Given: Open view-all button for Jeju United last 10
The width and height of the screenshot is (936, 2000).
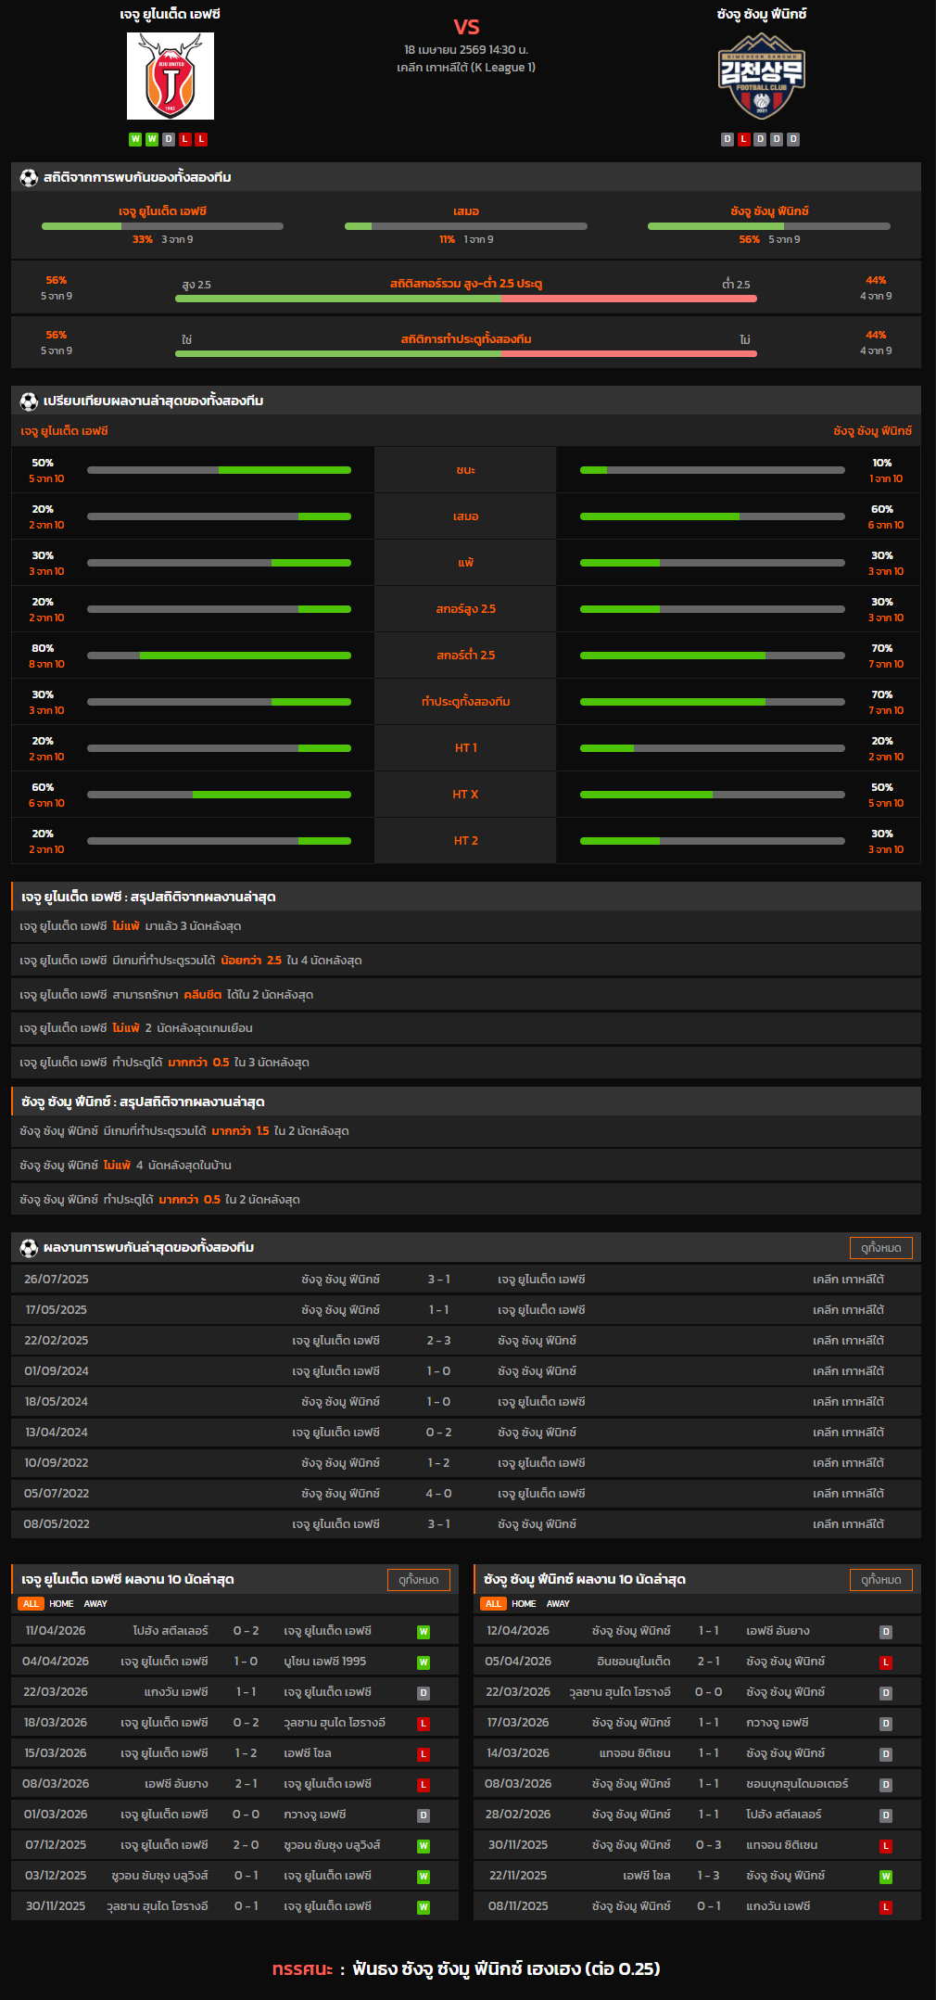Looking at the screenshot, I should (x=418, y=1580).
